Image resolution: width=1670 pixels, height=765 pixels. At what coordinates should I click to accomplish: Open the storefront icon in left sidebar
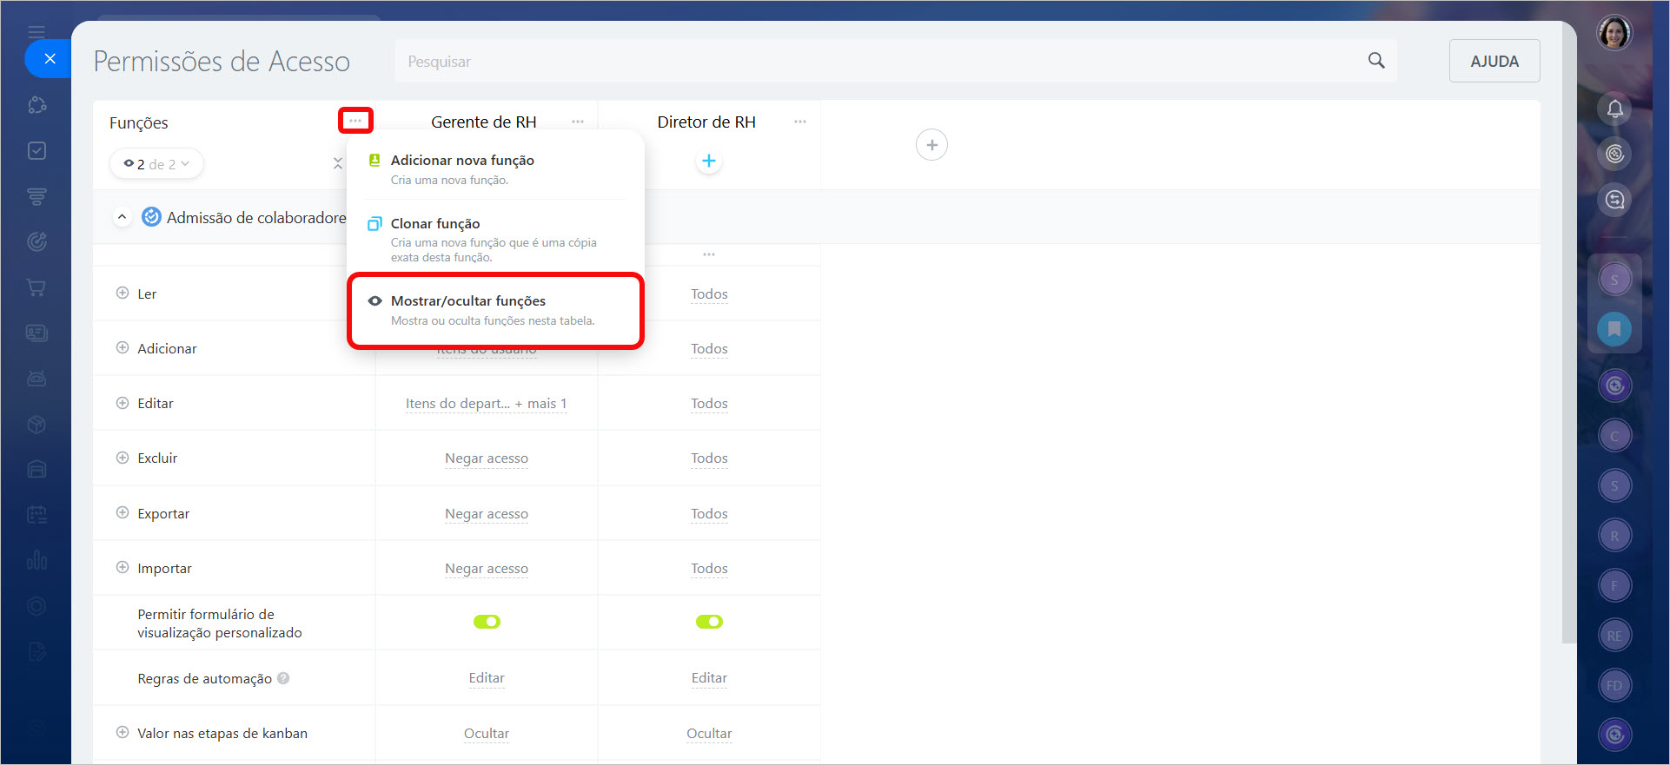tap(36, 469)
